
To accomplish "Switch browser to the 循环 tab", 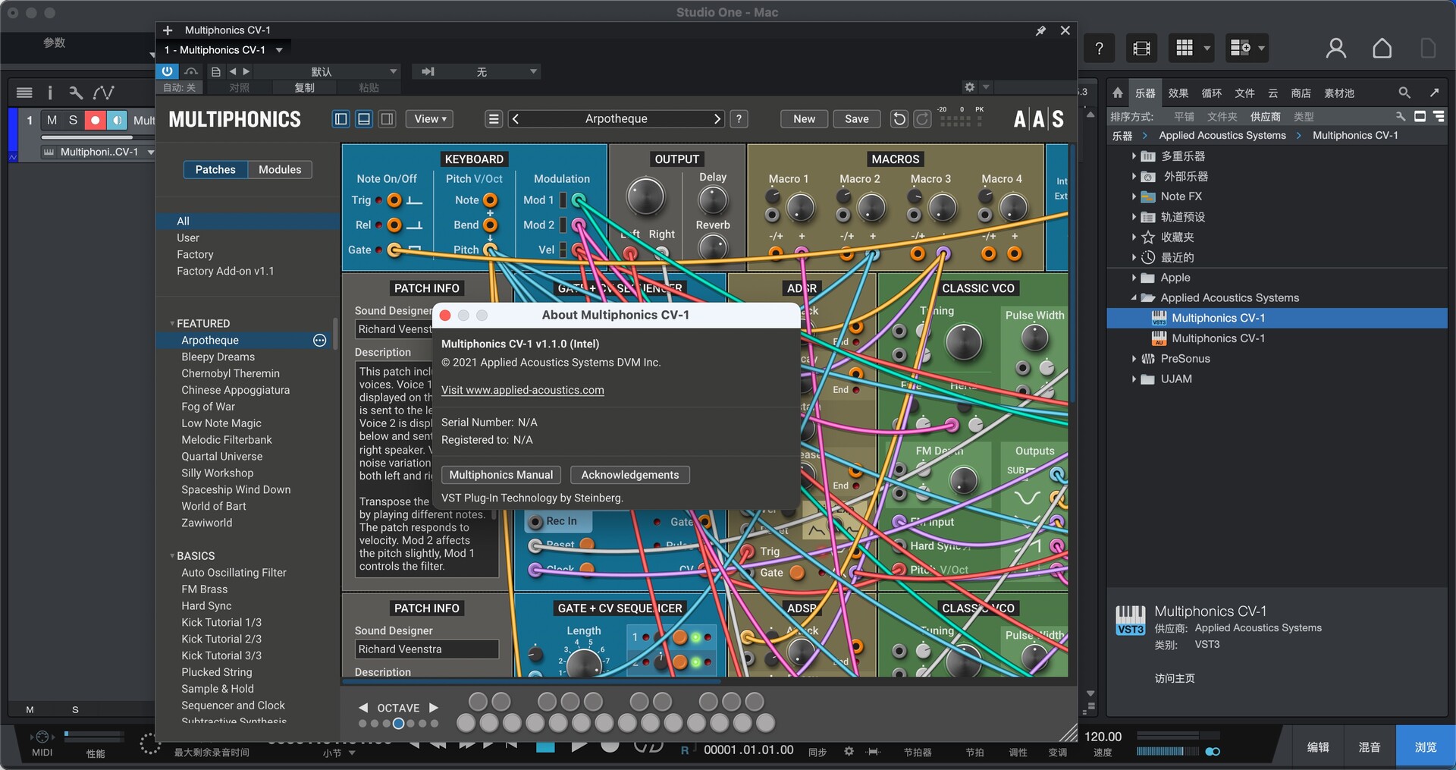I will tap(1211, 93).
